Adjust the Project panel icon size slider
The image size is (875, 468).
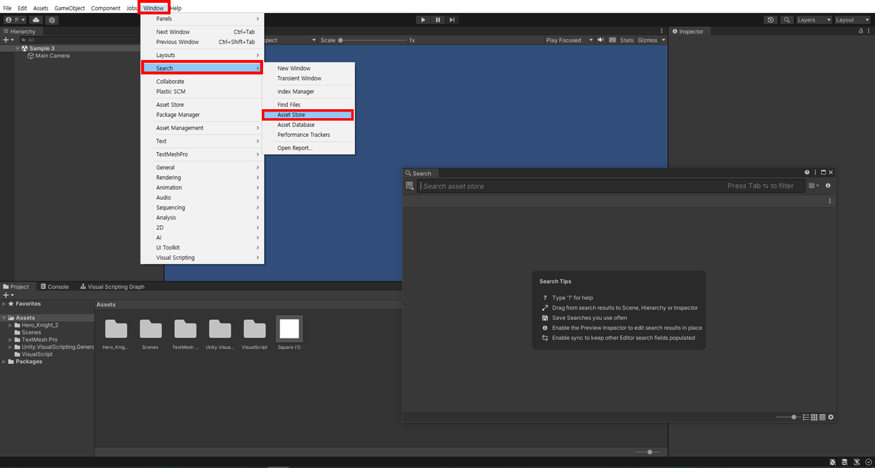tap(649, 452)
